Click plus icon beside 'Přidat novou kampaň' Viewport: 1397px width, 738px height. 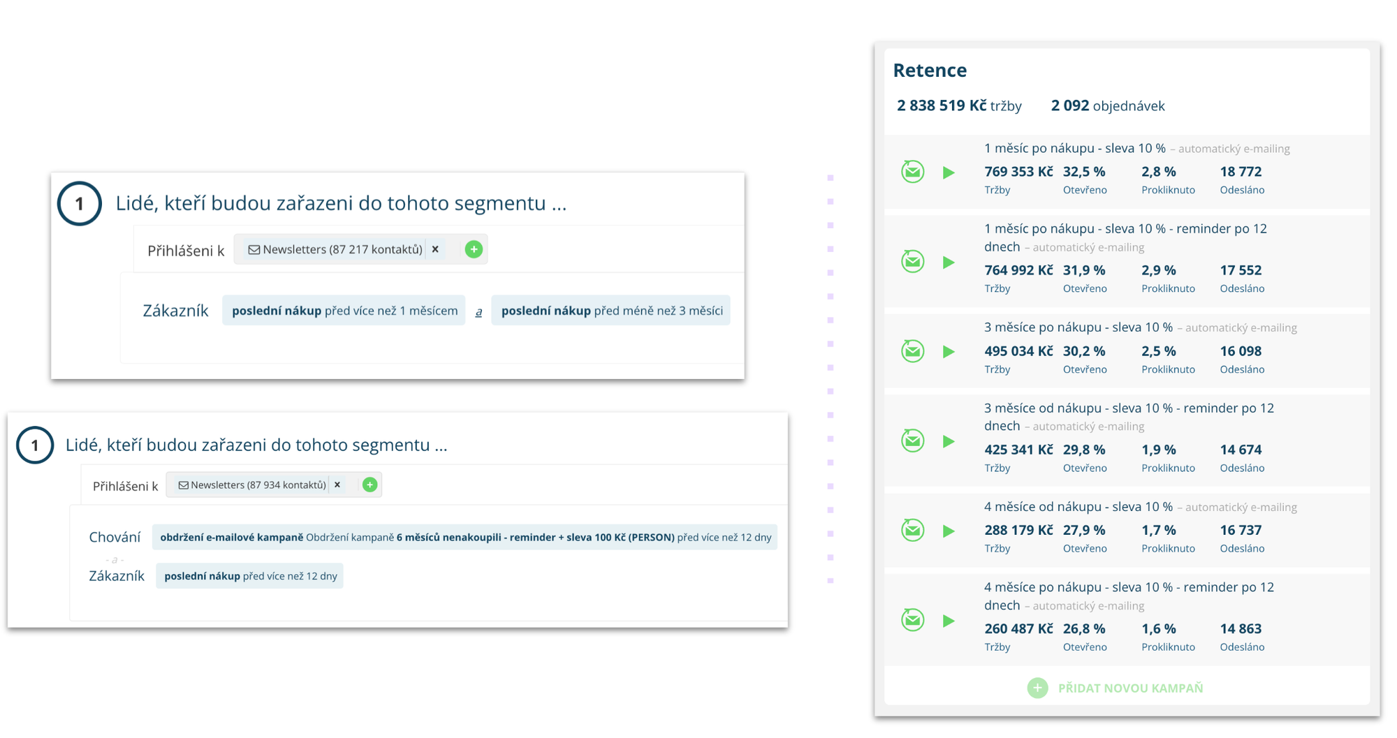click(x=1037, y=688)
